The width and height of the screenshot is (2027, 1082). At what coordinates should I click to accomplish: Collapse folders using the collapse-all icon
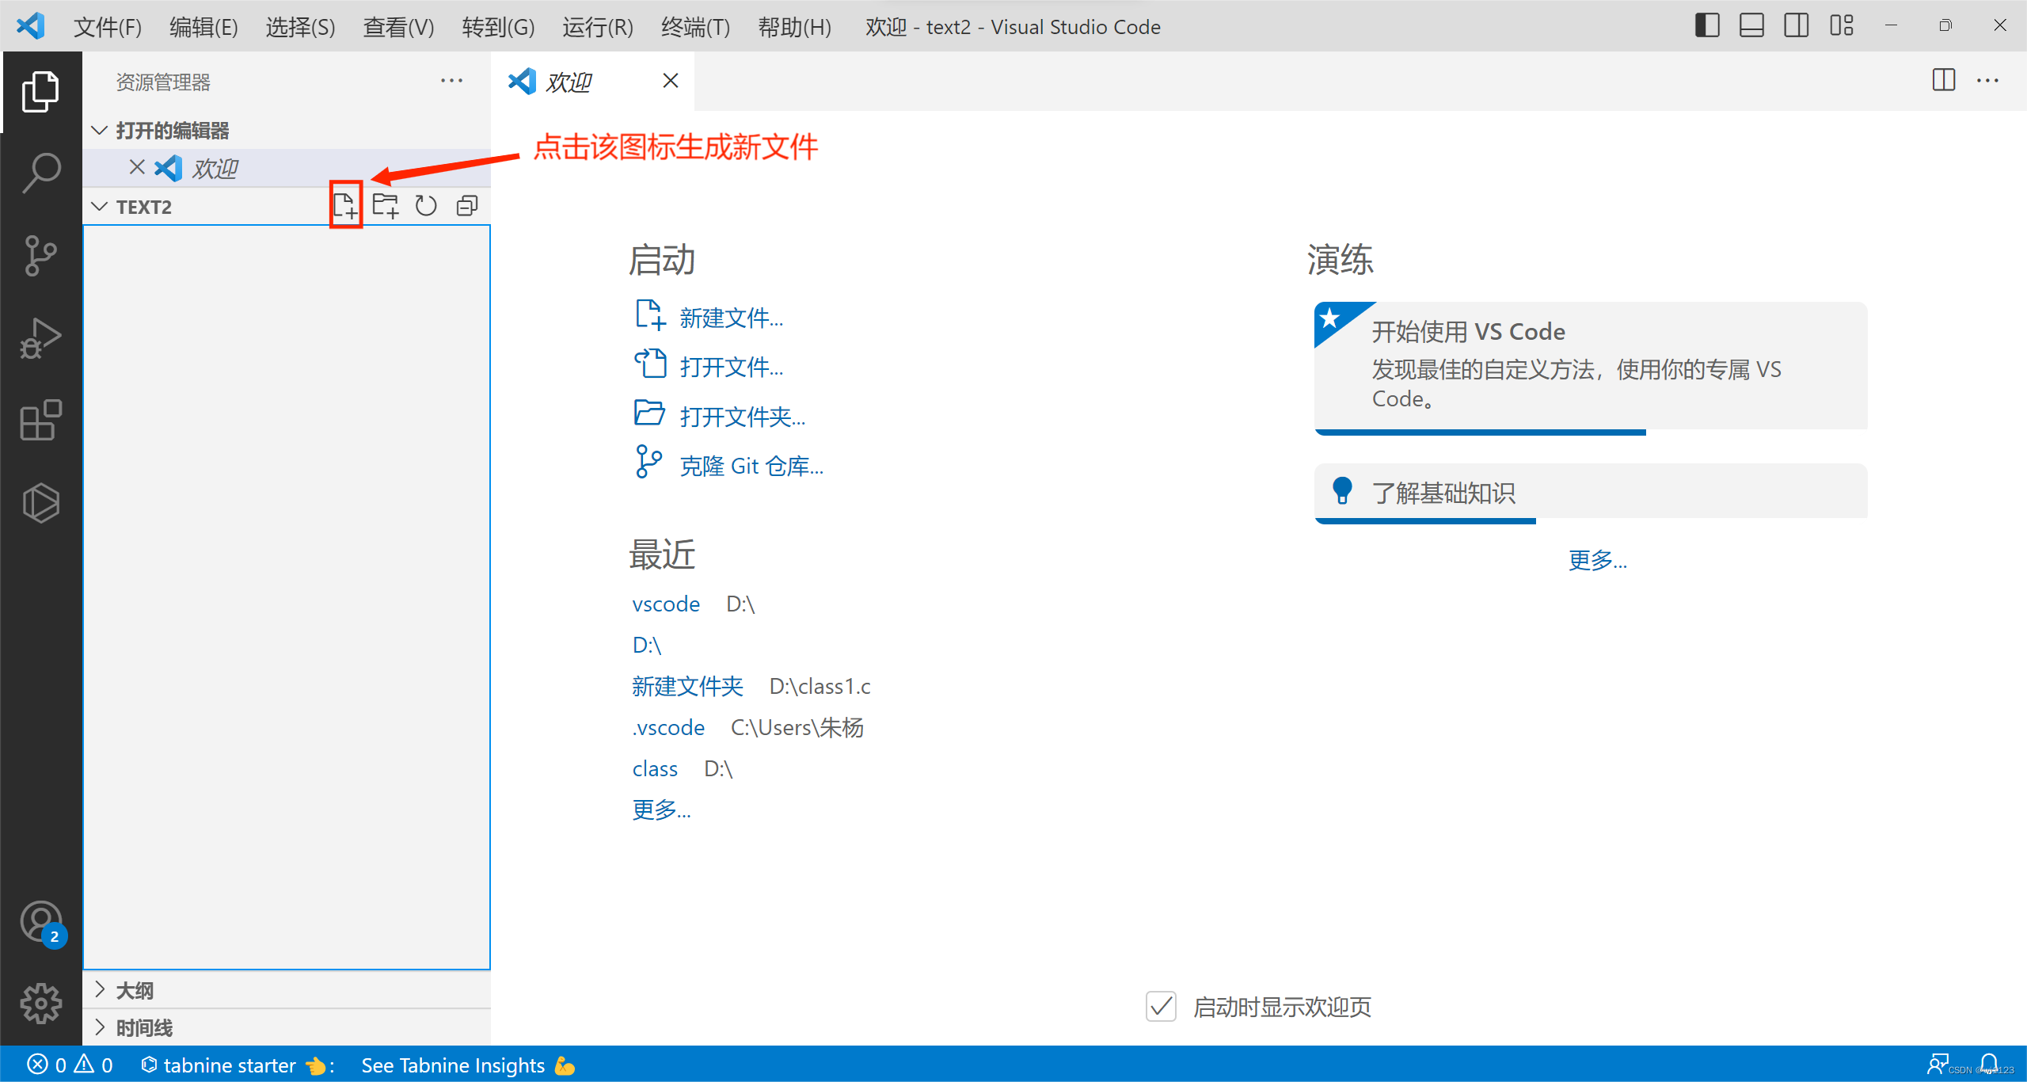(x=466, y=204)
